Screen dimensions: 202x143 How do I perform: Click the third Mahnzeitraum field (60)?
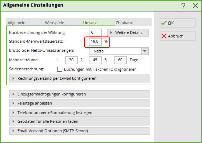click(x=120, y=60)
